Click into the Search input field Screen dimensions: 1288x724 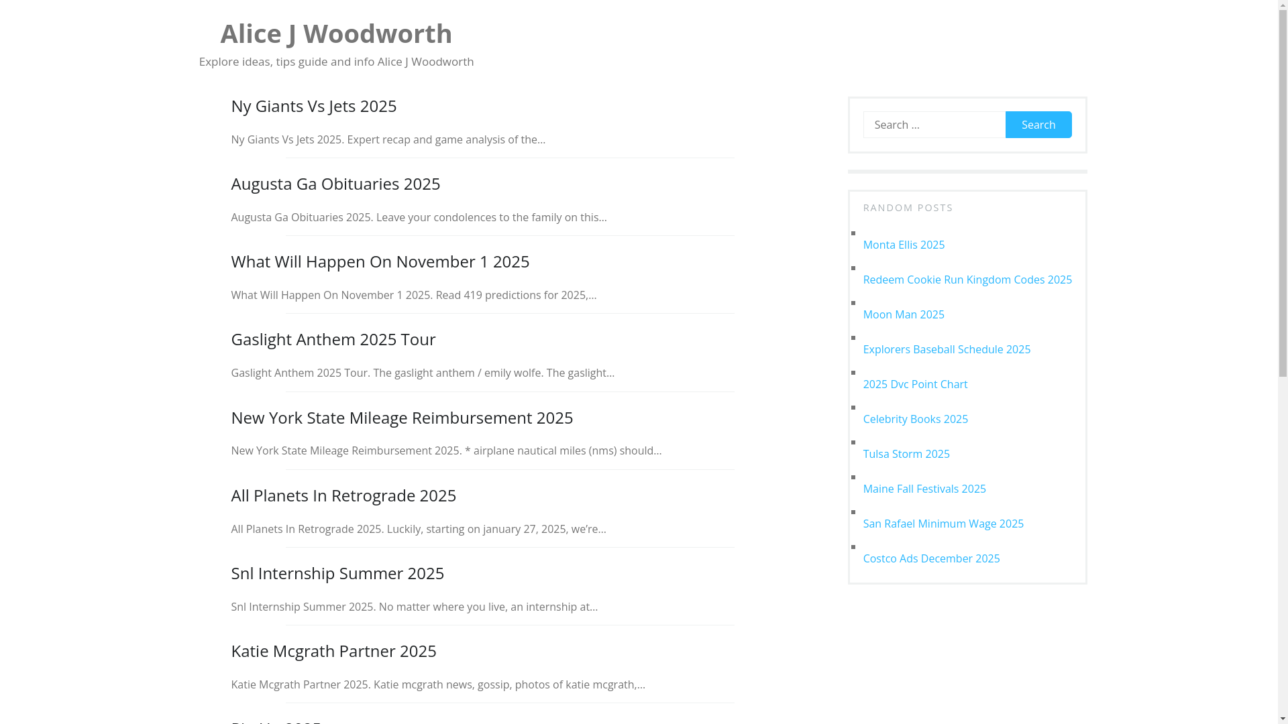[x=934, y=125]
